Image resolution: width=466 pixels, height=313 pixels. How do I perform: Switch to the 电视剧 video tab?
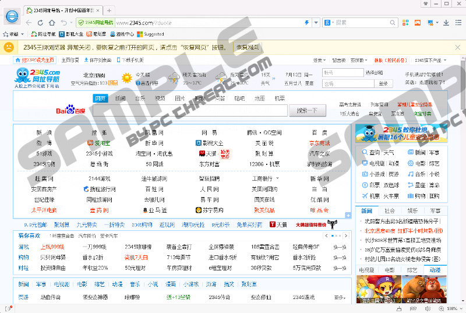click(366, 270)
